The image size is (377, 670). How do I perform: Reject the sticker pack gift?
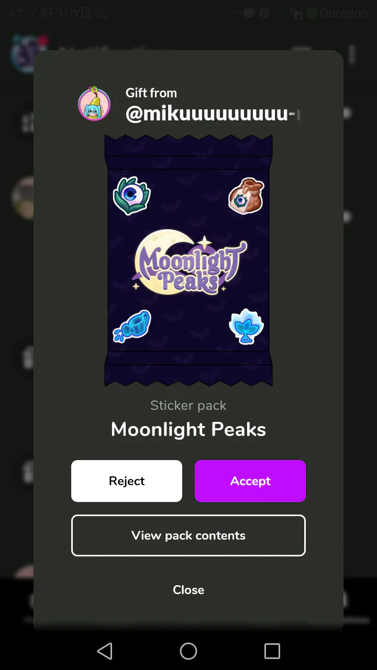127,481
